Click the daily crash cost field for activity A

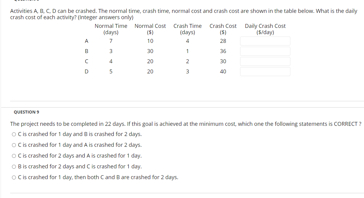(265, 41)
